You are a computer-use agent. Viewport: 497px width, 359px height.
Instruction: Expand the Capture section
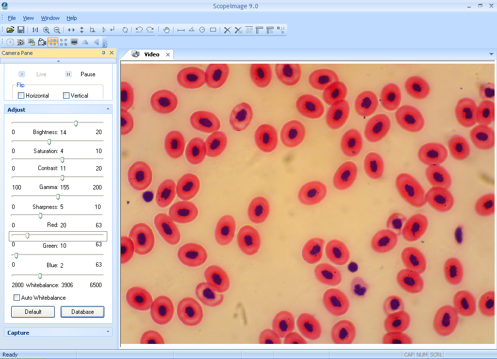pyautogui.click(x=108, y=332)
